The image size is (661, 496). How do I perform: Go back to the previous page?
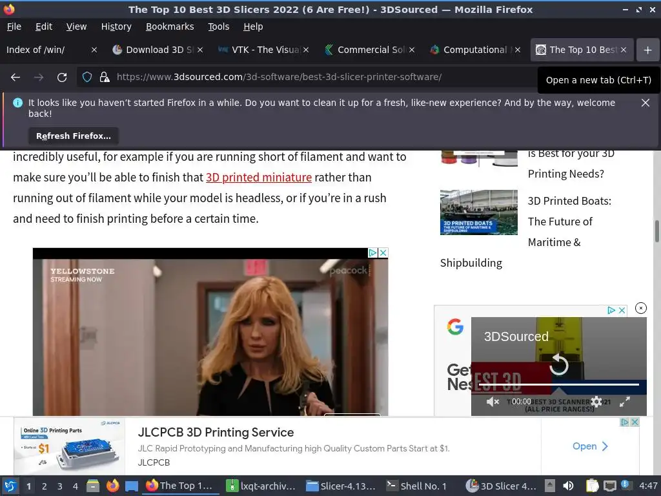[15, 77]
